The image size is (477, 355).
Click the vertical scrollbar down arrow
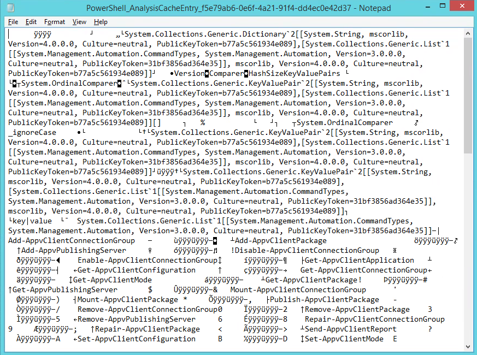[x=468, y=347]
